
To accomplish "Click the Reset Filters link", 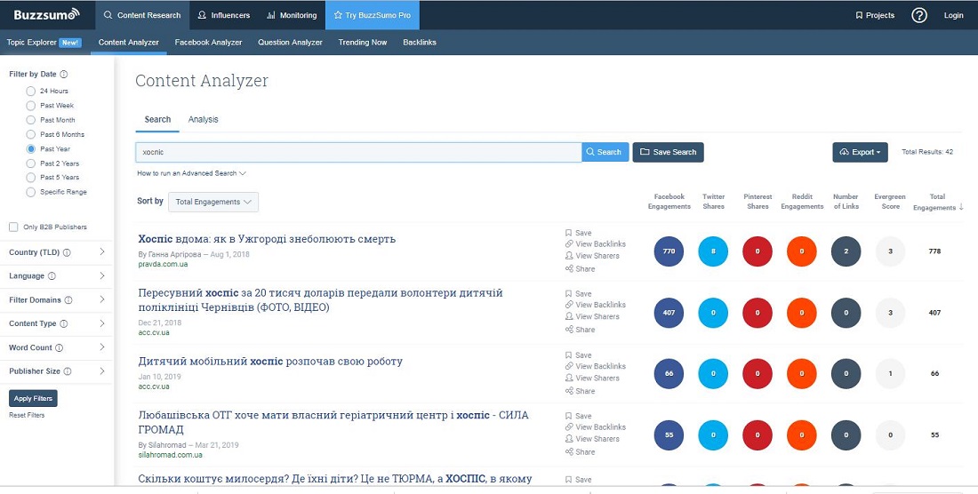I will 27,415.
